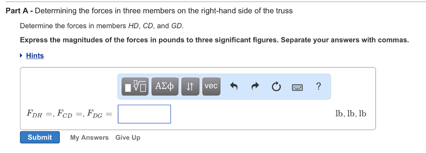Expand the Hints disclosure triangle
Image resolution: width=426 pixels, height=153 pixels.
[22, 55]
